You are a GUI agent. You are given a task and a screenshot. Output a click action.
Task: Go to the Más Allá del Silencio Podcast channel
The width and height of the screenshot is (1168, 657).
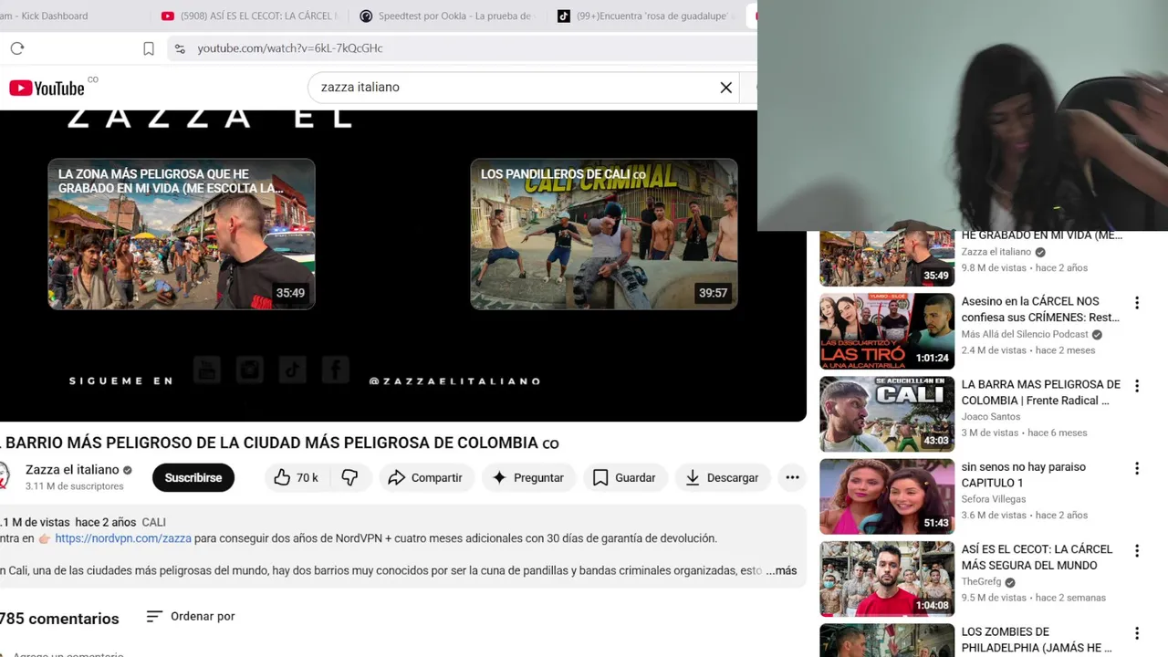(1025, 334)
